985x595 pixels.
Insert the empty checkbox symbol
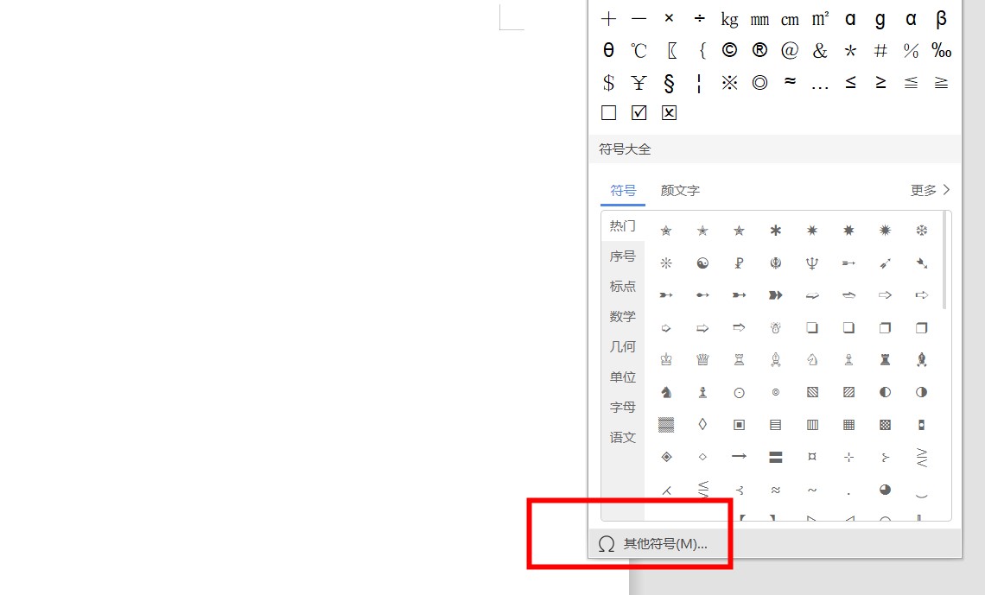(x=608, y=113)
